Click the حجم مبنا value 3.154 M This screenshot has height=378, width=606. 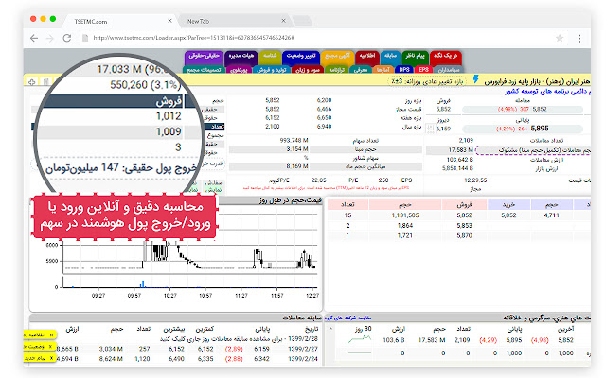[x=296, y=149]
